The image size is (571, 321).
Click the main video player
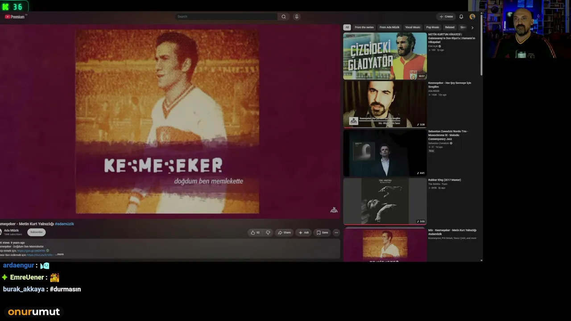(170, 121)
